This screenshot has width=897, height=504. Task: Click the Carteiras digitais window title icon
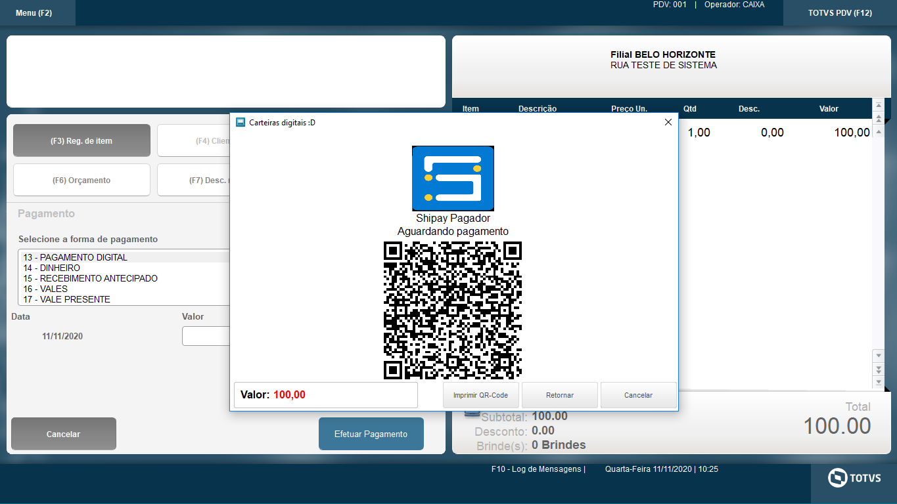(x=241, y=123)
